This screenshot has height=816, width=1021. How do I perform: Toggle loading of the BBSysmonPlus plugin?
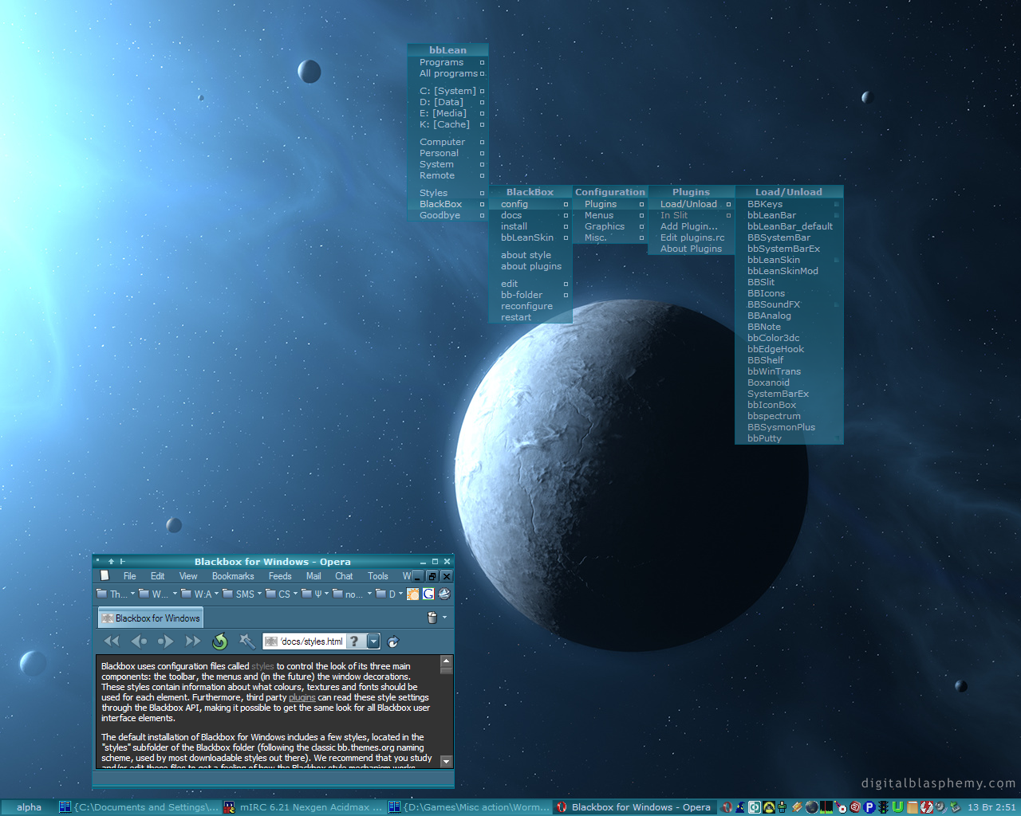[x=789, y=427]
